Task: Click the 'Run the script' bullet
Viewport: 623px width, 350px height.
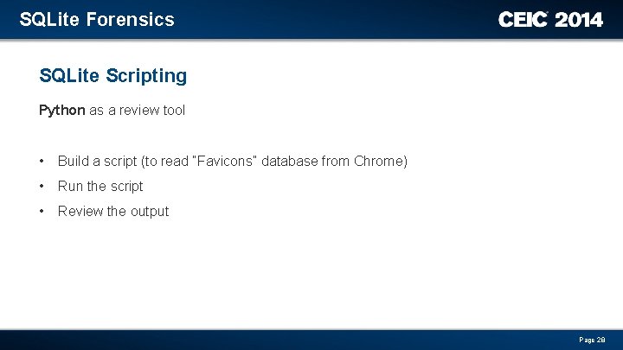Action: point(100,186)
